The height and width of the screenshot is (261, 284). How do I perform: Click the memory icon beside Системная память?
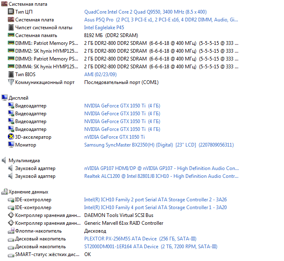pyautogui.click(x=11, y=35)
